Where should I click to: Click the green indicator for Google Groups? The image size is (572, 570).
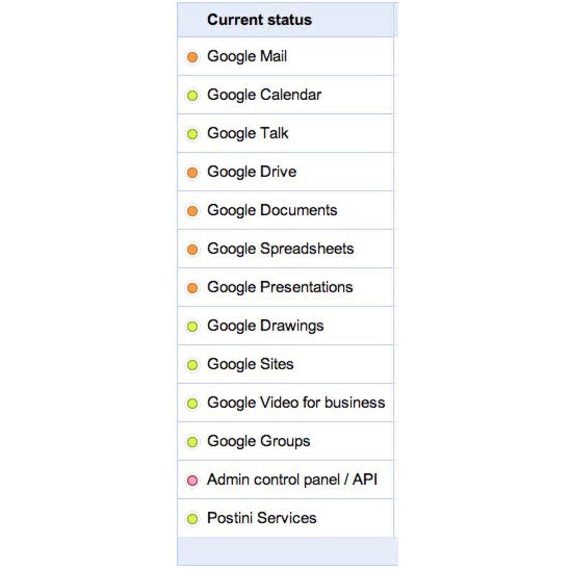coord(193,441)
